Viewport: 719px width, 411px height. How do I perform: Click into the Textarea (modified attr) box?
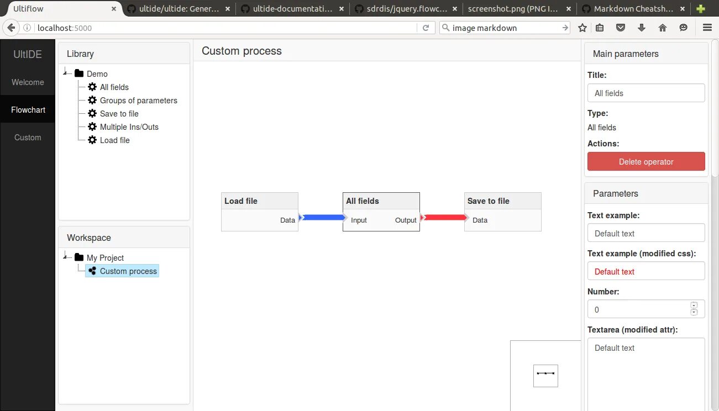tap(646, 374)
